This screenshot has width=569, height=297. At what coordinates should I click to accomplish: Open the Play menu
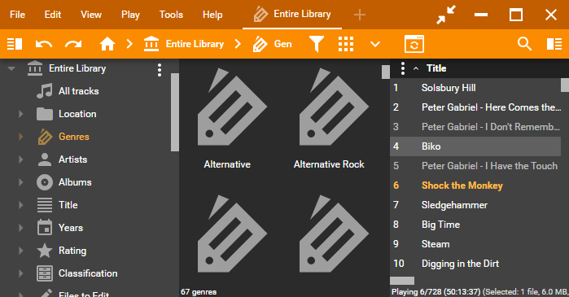(130, 15)
